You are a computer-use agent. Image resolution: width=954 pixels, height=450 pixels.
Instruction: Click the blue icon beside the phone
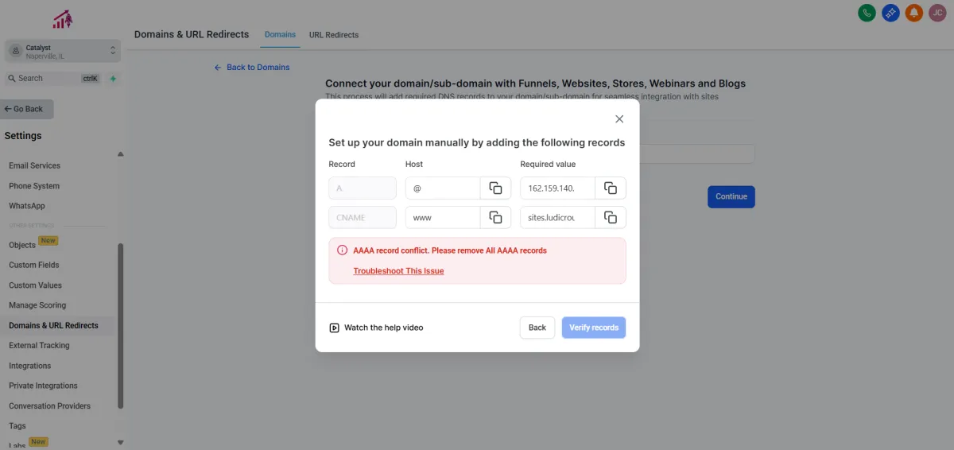[890, 13]
